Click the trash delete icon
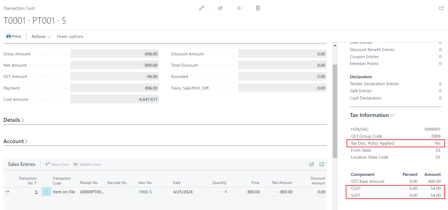The image size is (448, 210). pos(258,8)
